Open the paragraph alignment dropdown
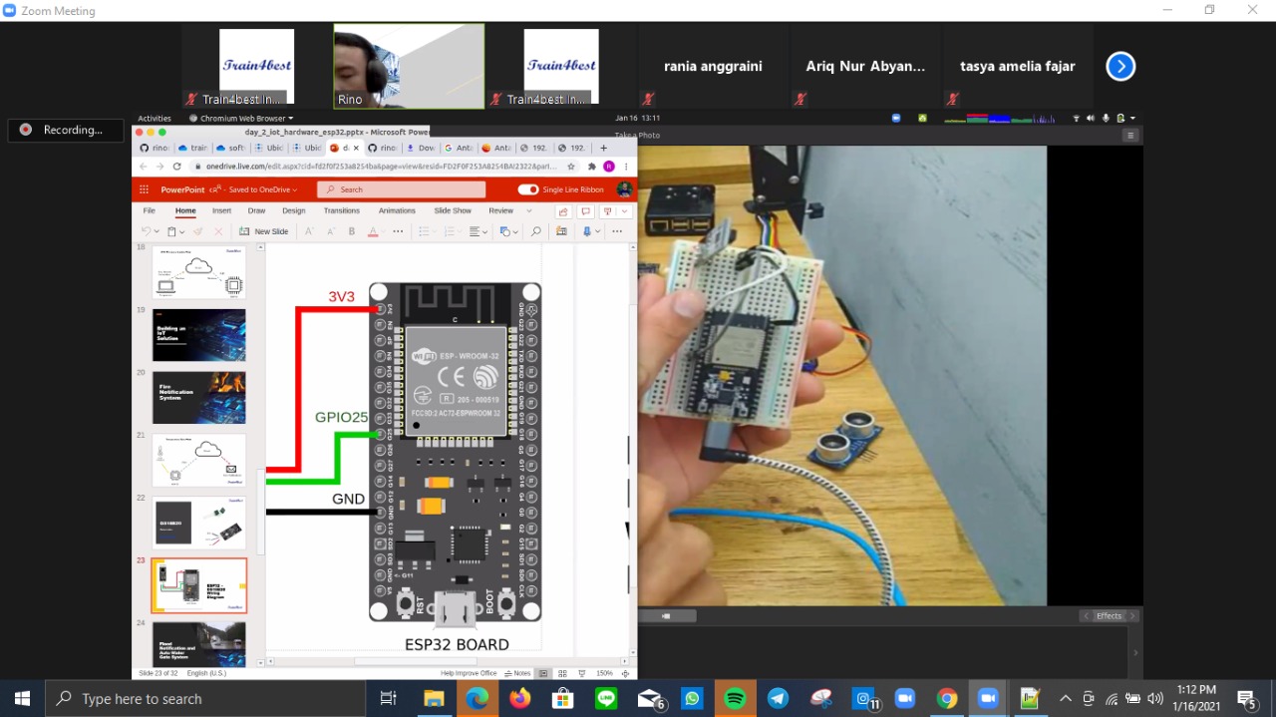Image resolution: width=1276 pixels, height=717 pixels. tap(479, 231)
